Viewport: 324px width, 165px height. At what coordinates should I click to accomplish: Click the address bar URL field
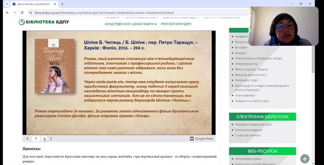pyautogui.click(x=136, y=13)
